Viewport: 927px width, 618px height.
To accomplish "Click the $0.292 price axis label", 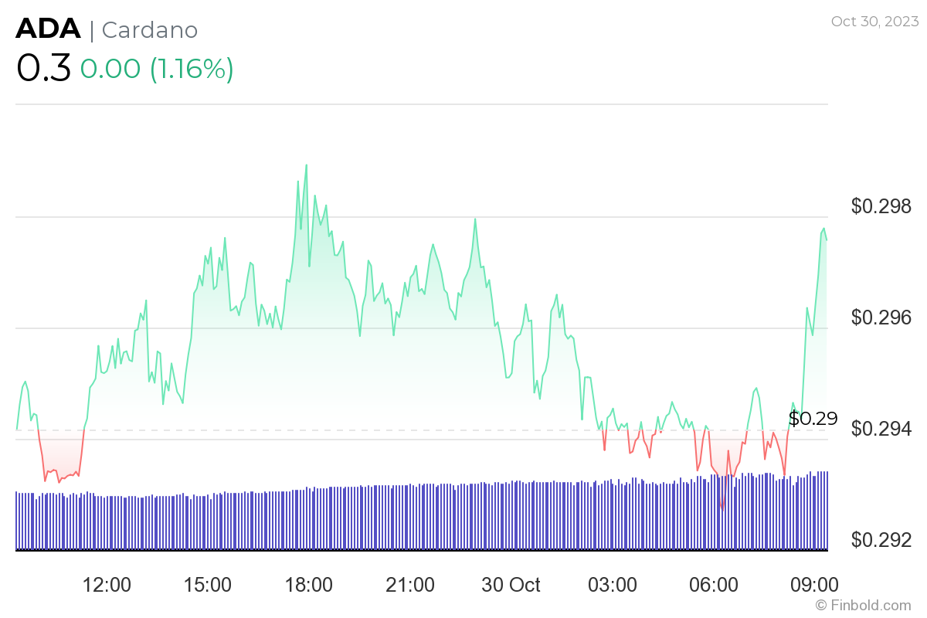I will coord(882,539).
